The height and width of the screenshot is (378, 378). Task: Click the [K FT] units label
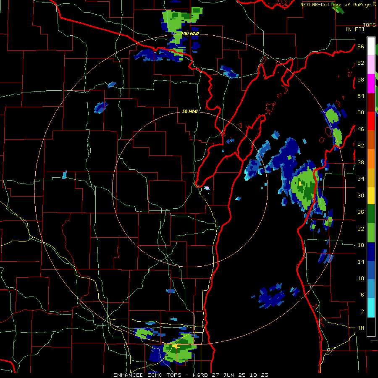pyautogui.click(x=355, y=29)
